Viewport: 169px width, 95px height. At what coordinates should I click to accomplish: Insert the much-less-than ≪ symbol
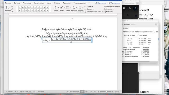pyautogui.click(x=20, y=11)
